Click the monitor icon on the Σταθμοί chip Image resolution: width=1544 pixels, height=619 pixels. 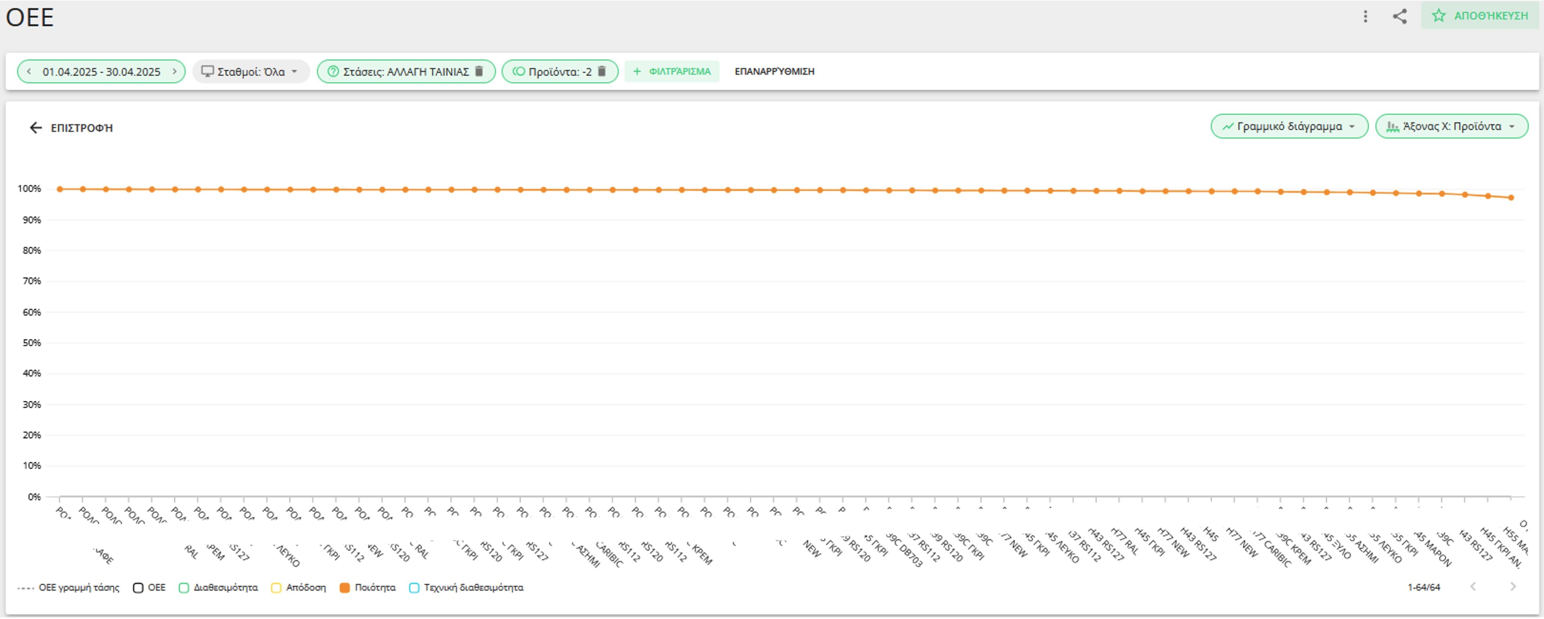pyautogui.click(x=208, y=71)
